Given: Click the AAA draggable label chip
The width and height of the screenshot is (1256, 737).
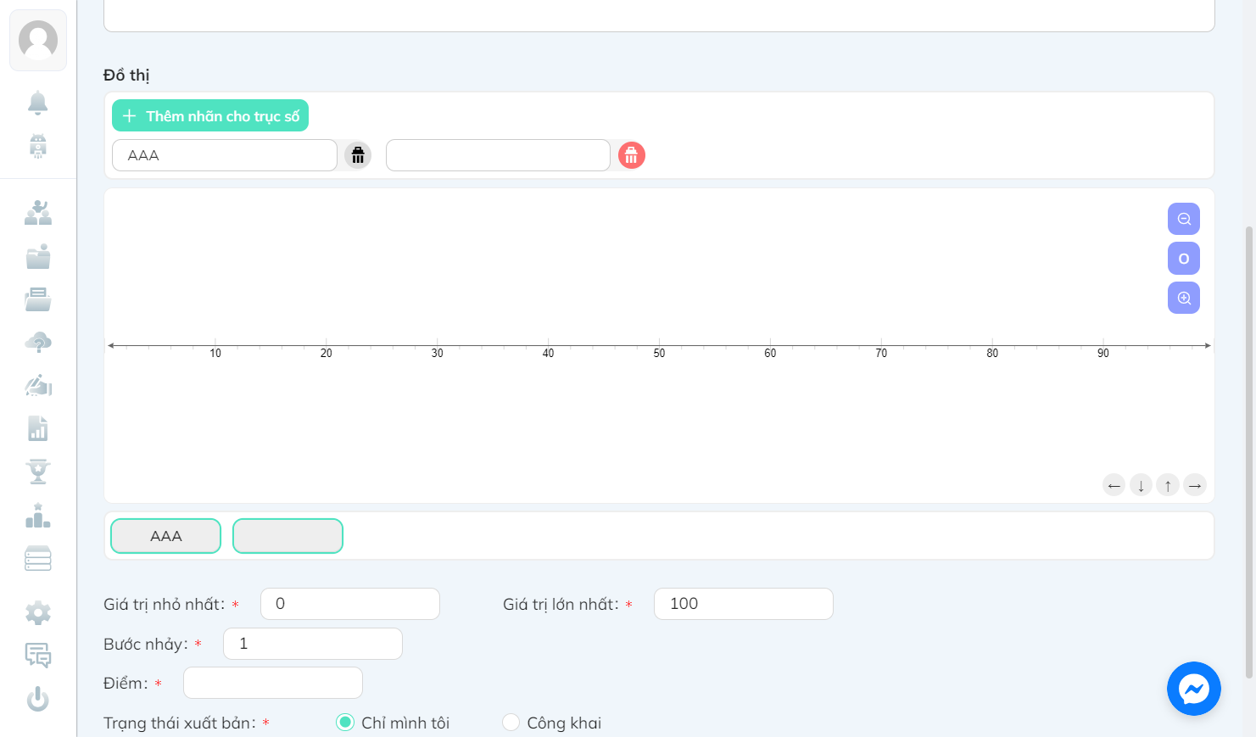Looking at the screenshot, I should tap(166, 536).
